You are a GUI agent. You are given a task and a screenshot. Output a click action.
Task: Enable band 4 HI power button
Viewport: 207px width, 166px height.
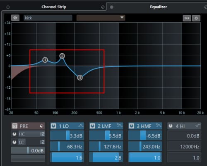click(x=171, y=126)
